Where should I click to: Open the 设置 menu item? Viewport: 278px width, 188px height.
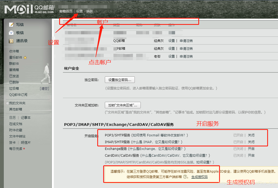80,11
